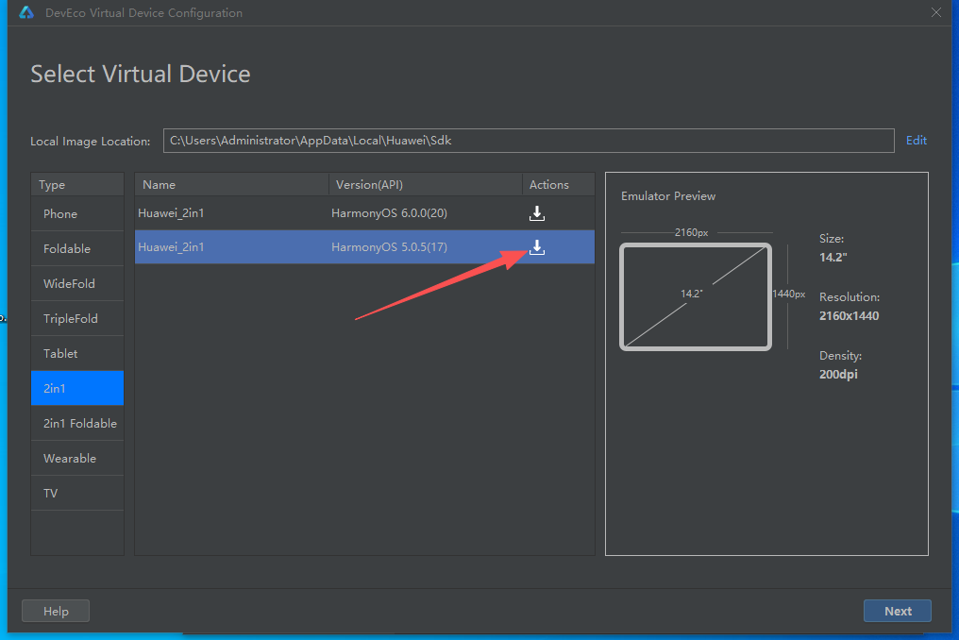Sort by the Name column header
This screenshot has width=959, height=640.
pos(231,184)
